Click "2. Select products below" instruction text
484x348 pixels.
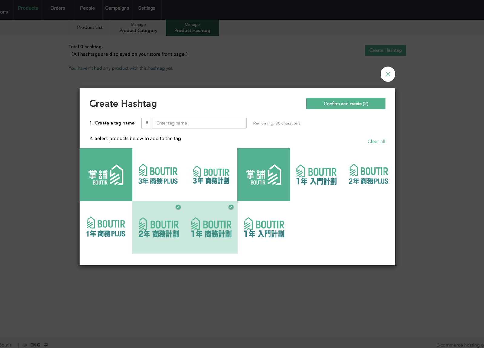pyautogui.click(x=135, y=138)
